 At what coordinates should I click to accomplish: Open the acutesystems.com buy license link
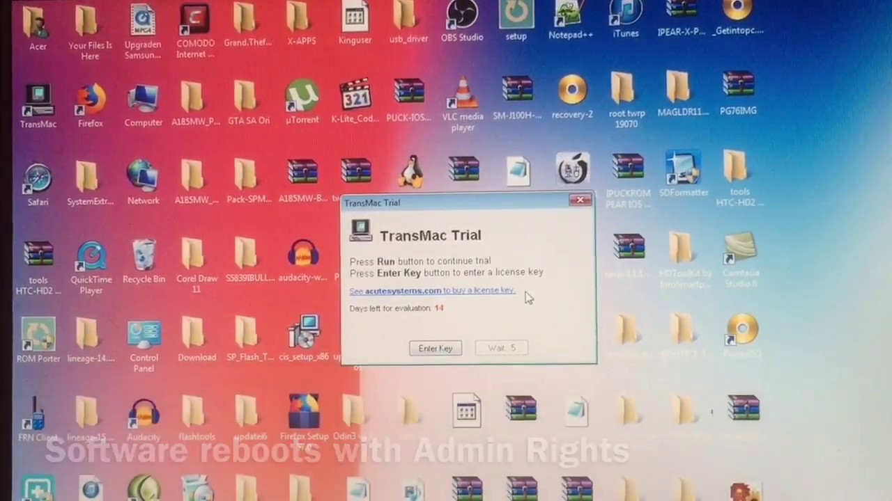pos(432,290)
